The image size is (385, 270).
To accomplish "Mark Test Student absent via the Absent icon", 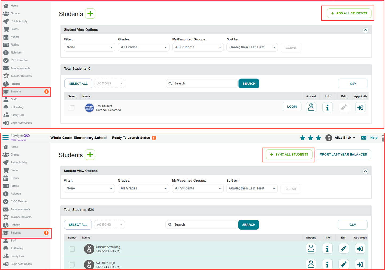I will 311,107.
